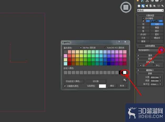Collapse the 对象类型 rollout
This screenshot has height=122, width=165.
point(150,15)
